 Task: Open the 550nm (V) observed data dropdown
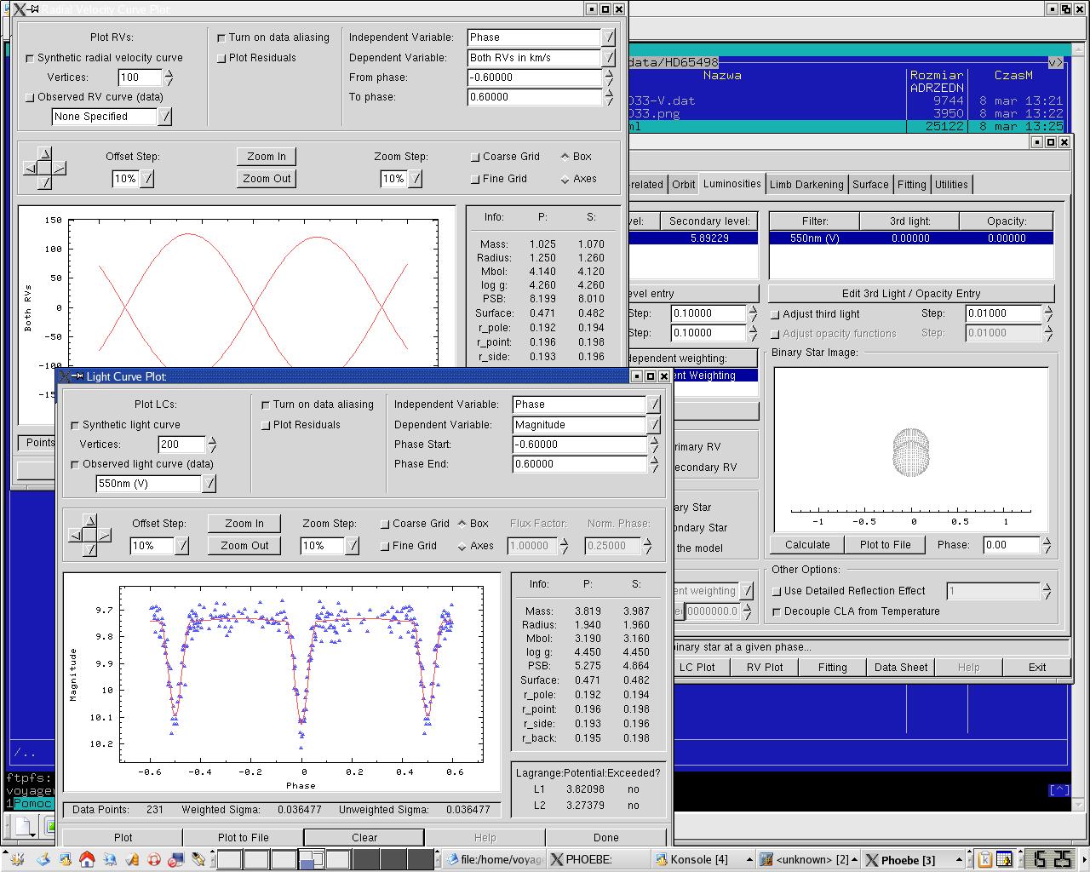point(209,484)
